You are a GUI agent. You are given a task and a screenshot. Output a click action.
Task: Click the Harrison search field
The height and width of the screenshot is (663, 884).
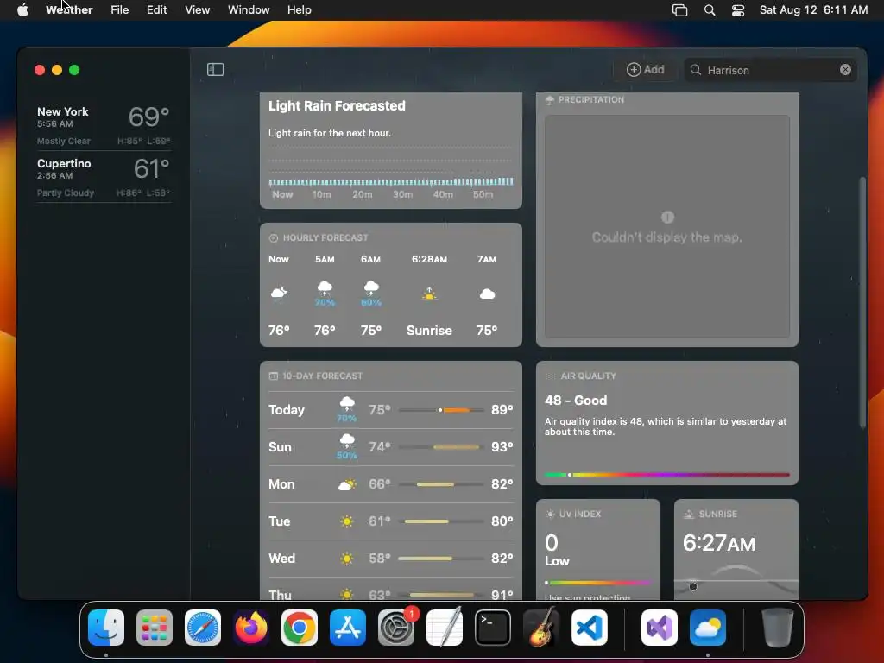point(769,70)
